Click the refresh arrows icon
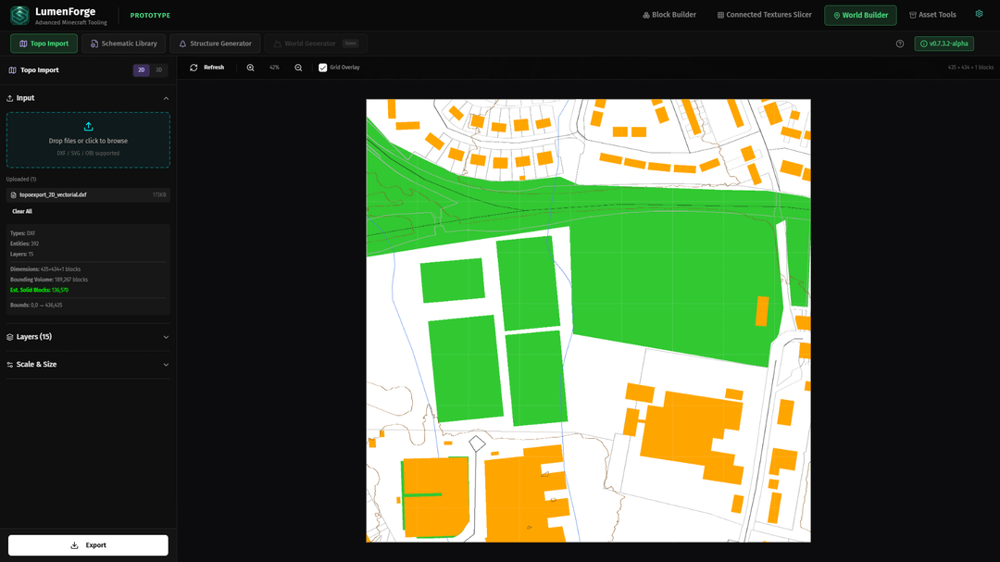1000x562 pixels. click(194, 68)
